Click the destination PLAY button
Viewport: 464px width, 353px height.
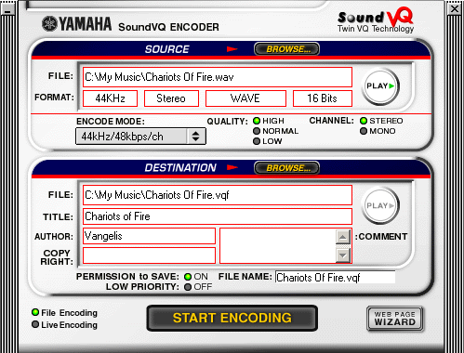tap(380, 205)
